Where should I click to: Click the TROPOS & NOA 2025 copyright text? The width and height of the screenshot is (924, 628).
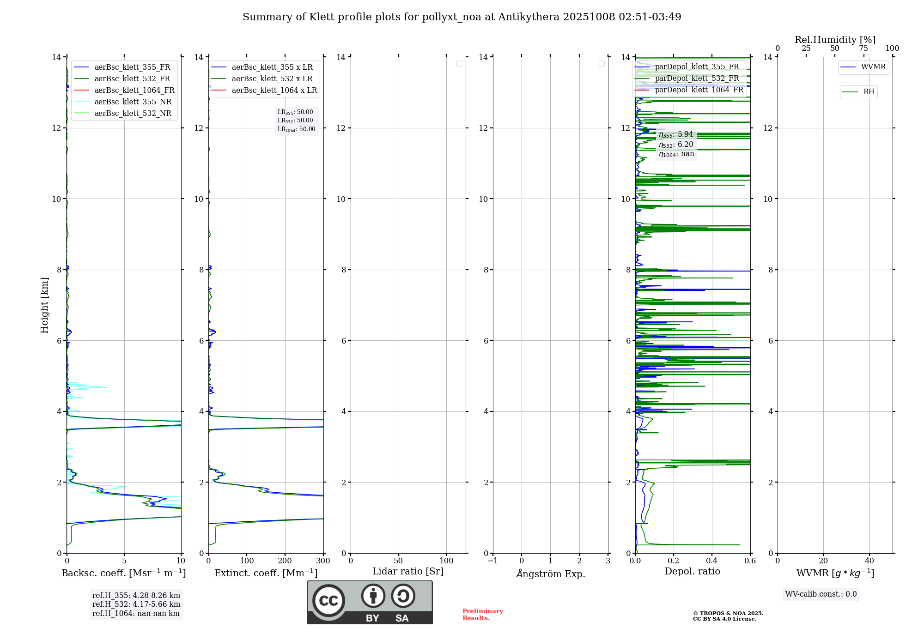click(728, 613)
